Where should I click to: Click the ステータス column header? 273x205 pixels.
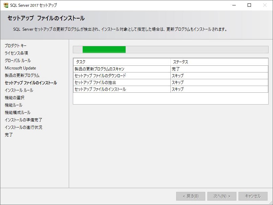pyautogui.click(x=219, y=62)
